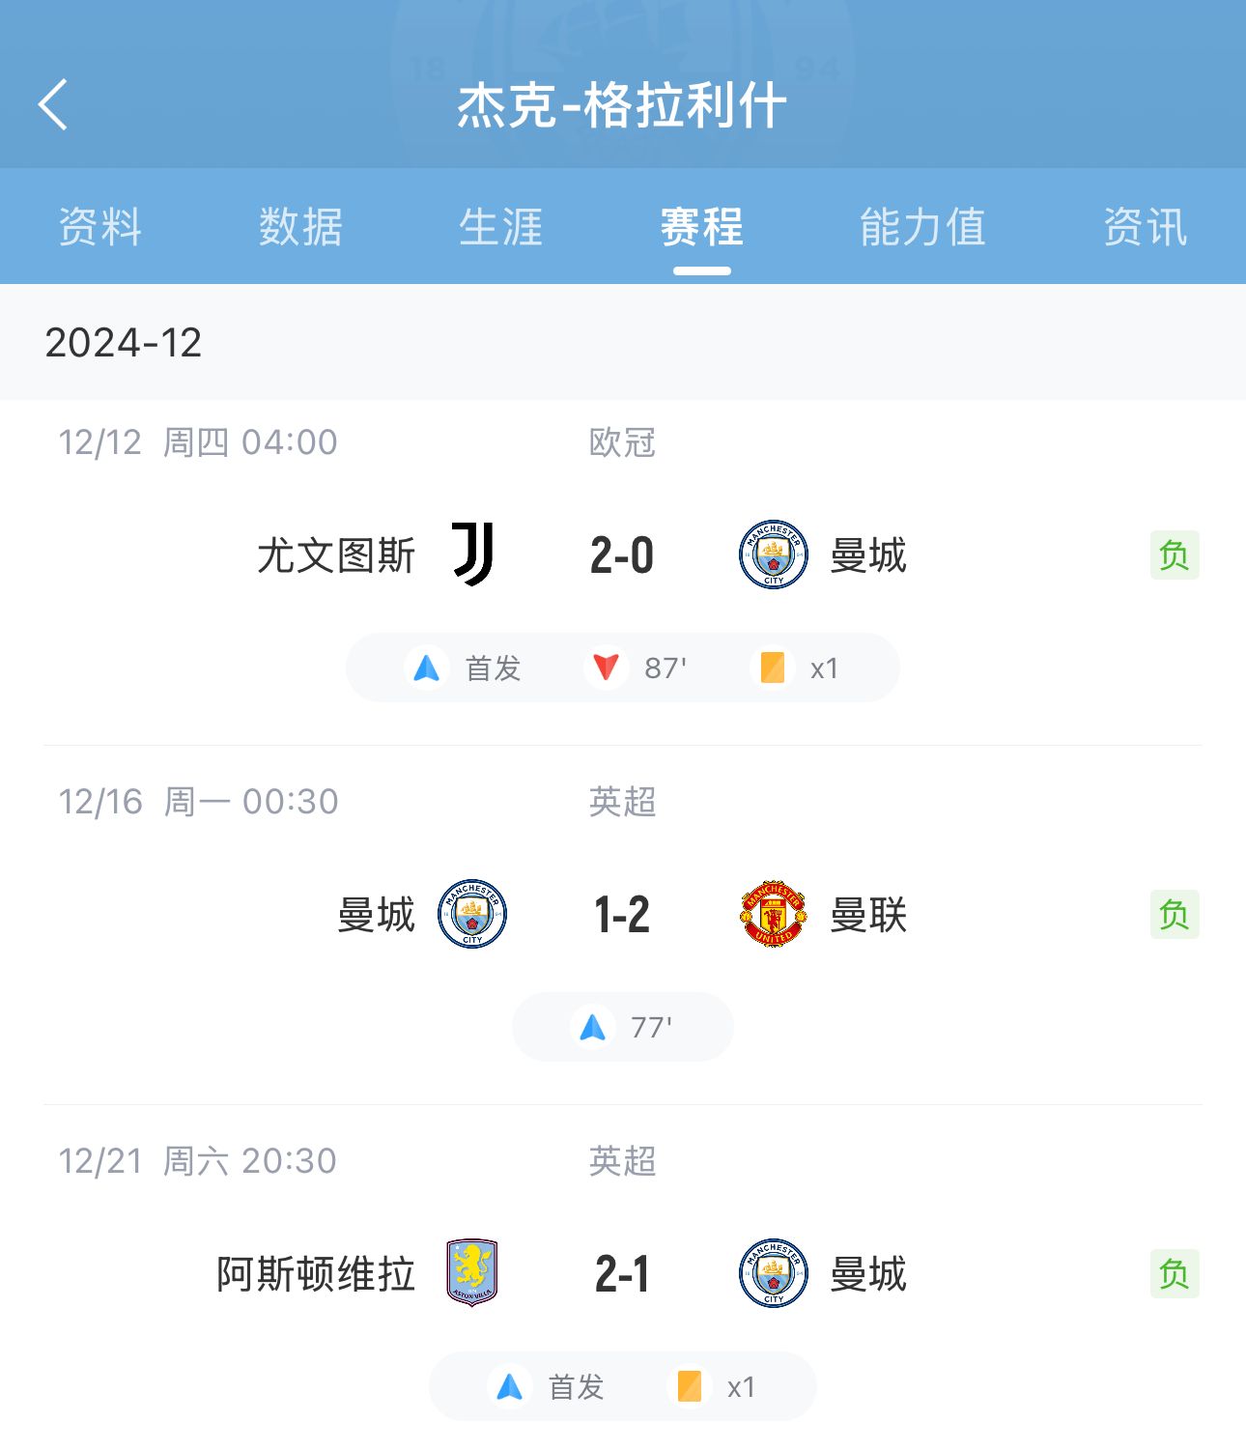Go to the 资讯 tab

pos(1145,228)
